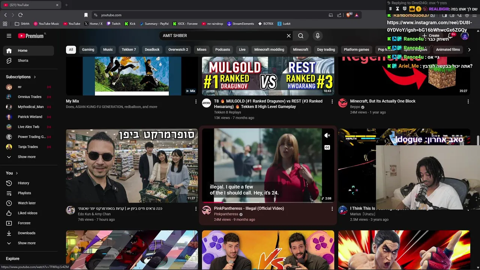Open more options for the PinkPantheress Illegal video
480x270 pixels.
[332, 209]
